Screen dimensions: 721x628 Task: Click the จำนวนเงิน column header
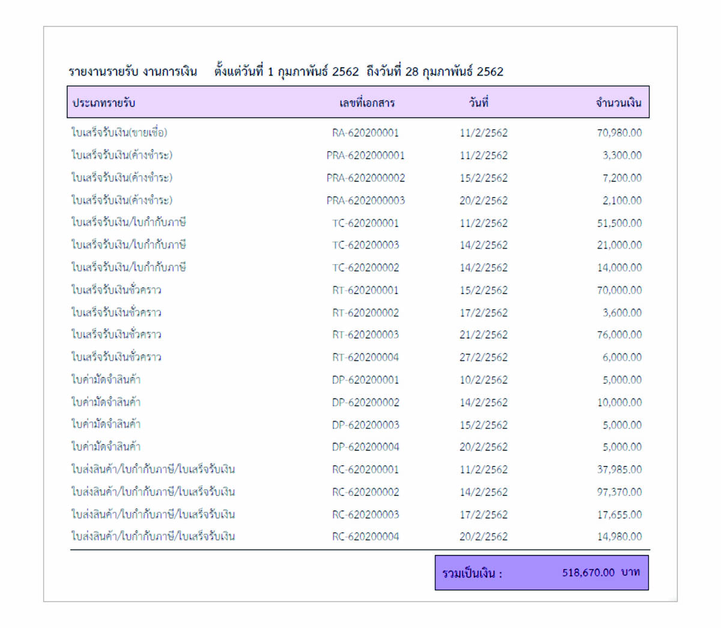(618, 103)
